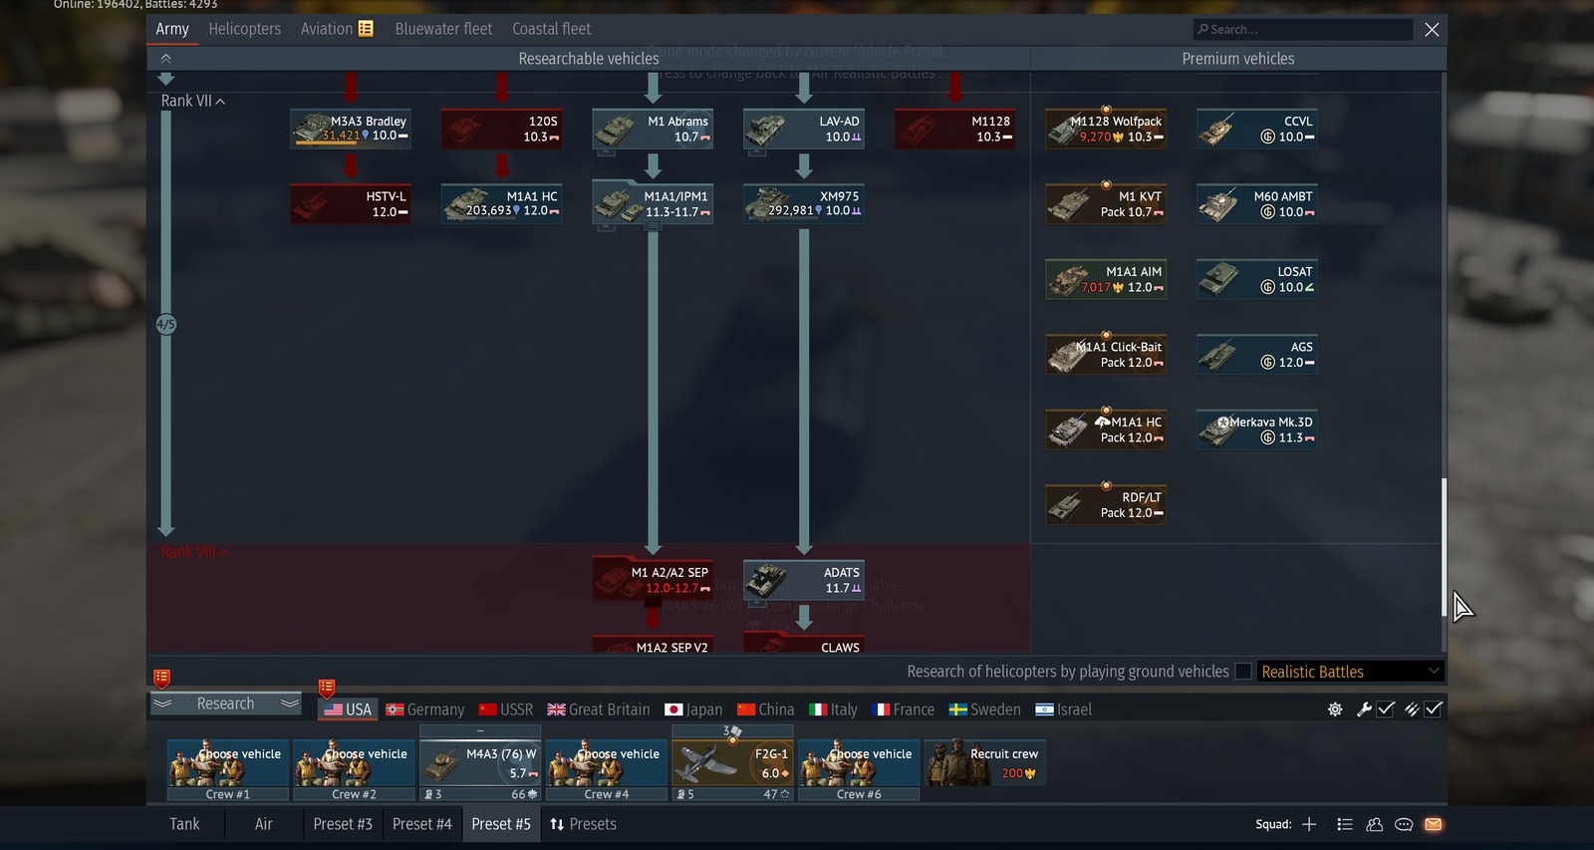The image size is (1594, 850).
Task: Select the AGS premium vehicle
Action: 1257,355
